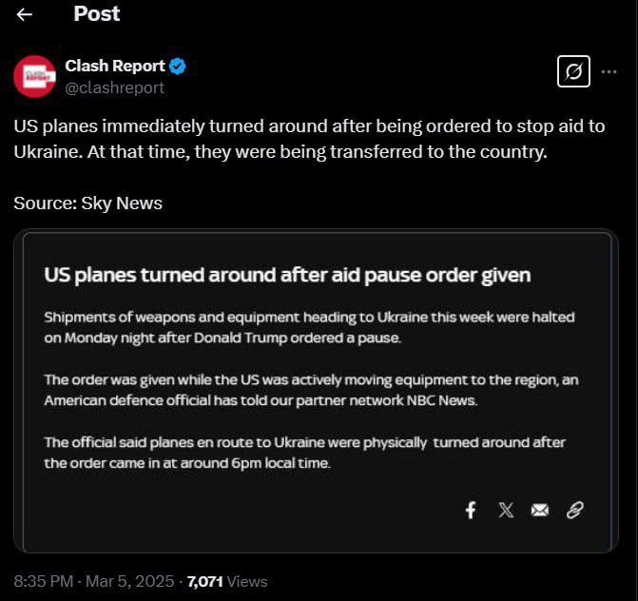The image size is (638, 601).
Task: Click the 7,071 Views count
Action: point(227,581)
